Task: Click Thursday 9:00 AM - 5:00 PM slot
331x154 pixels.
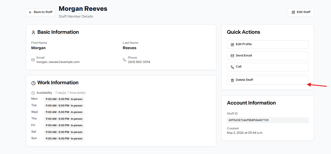Action: 64,119
